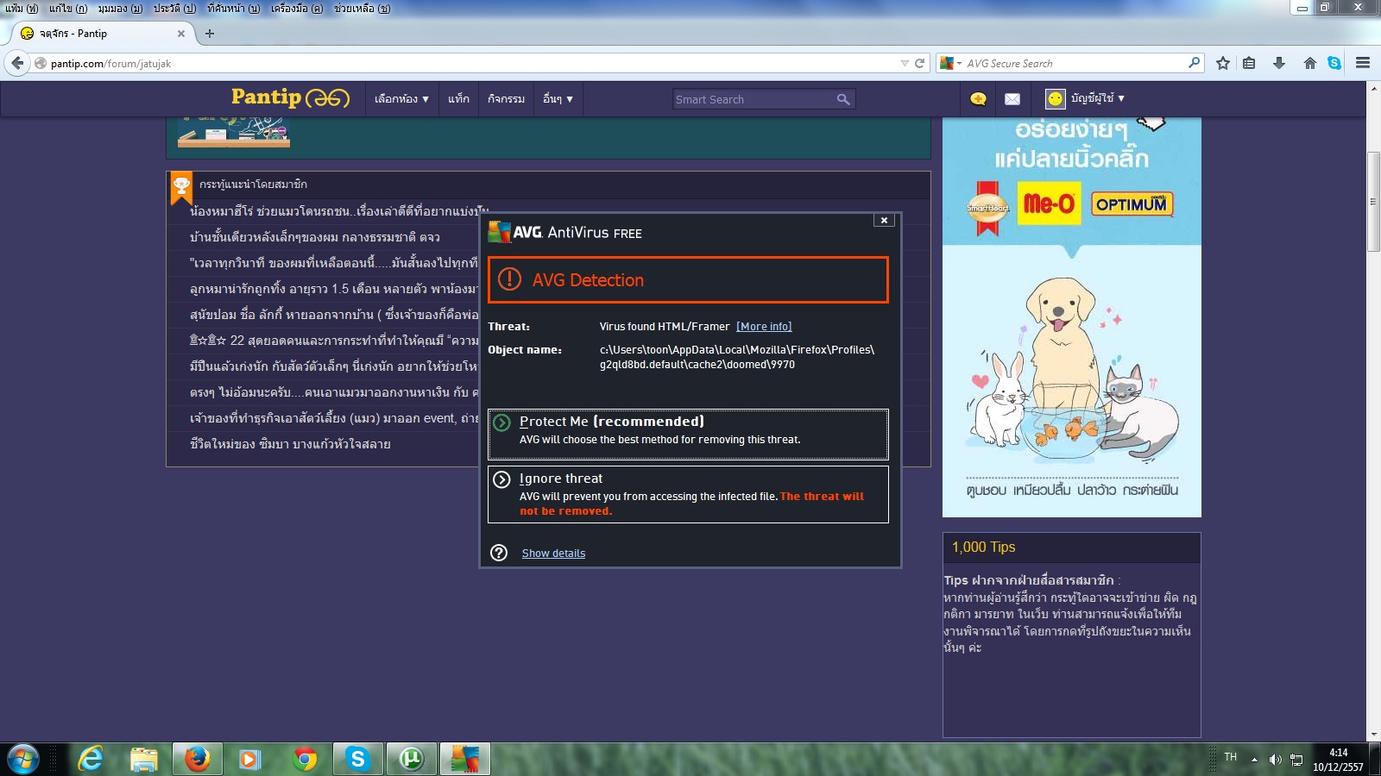The height and width of the screenshot is (776, 1381).
Task: Open thread starting "ลูกหมาน่ารักถูกทิ้ง อายุราว 1.5 เดือน"
Action: pyautogui.click(x=334, y=289)
